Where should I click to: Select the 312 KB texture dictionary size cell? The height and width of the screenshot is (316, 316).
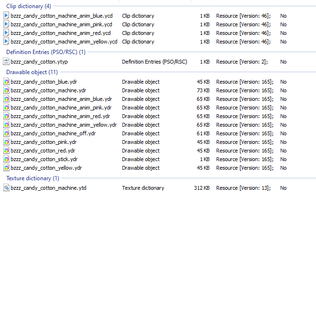(x=202, y=188)
